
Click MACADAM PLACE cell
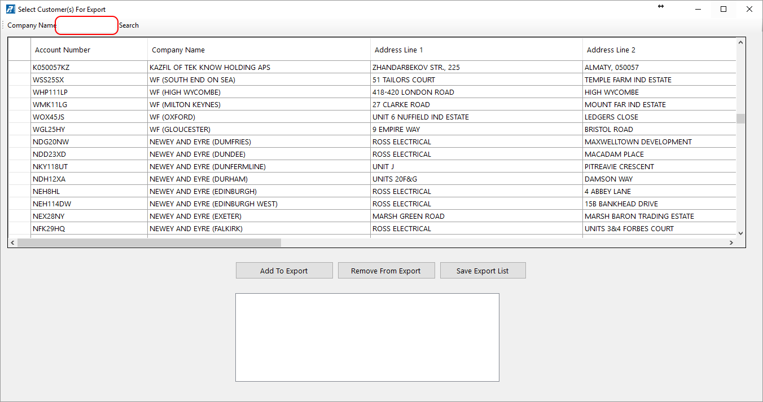[659, 154]
